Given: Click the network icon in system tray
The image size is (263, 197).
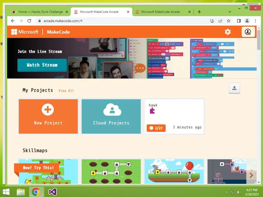Looking at the screenshot, I should (233, 192).
